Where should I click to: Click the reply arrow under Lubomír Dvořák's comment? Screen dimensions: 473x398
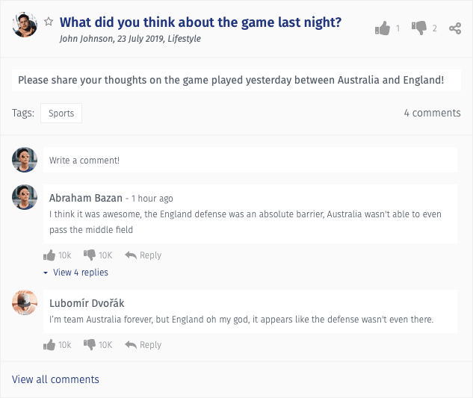(131, 345)
